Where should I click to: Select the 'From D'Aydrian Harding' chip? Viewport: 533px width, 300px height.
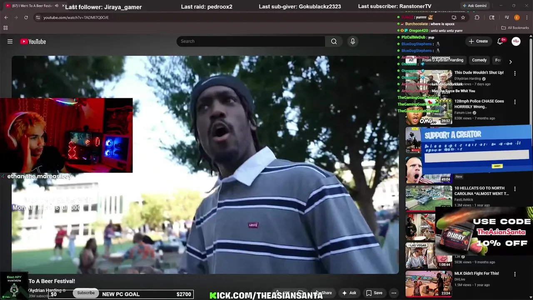pos(443,60)
